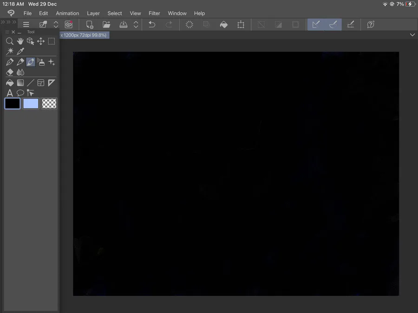
Task: Expand the up/down chevrons next to Quick Access
Action: tap(56, 25)
